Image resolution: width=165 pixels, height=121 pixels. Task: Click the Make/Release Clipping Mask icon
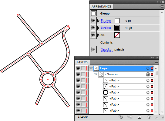pyautogui.click(x=121, y=117)
